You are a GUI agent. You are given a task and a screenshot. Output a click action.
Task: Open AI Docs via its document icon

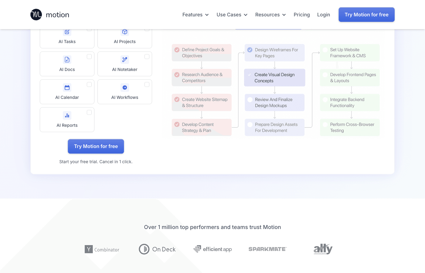(x=67, y=59)
